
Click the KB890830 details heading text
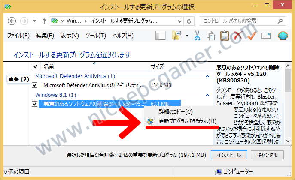pos(248,74)
